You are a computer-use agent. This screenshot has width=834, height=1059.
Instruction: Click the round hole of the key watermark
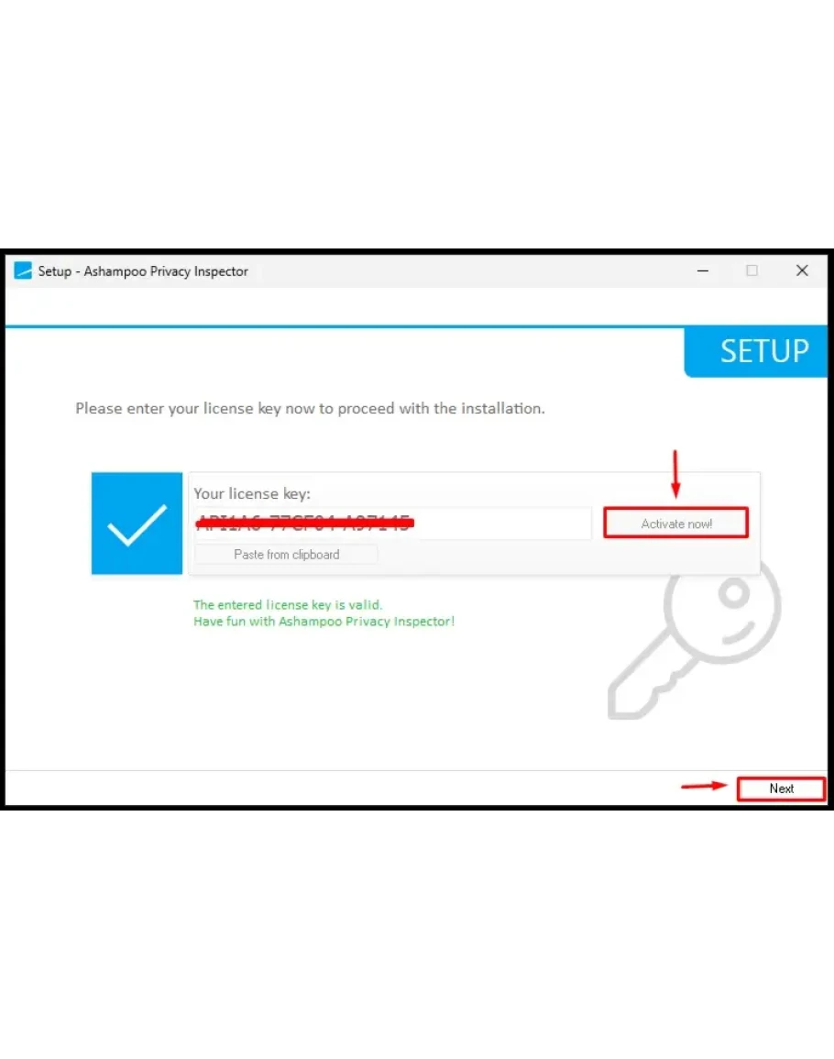tap(735, 594)
